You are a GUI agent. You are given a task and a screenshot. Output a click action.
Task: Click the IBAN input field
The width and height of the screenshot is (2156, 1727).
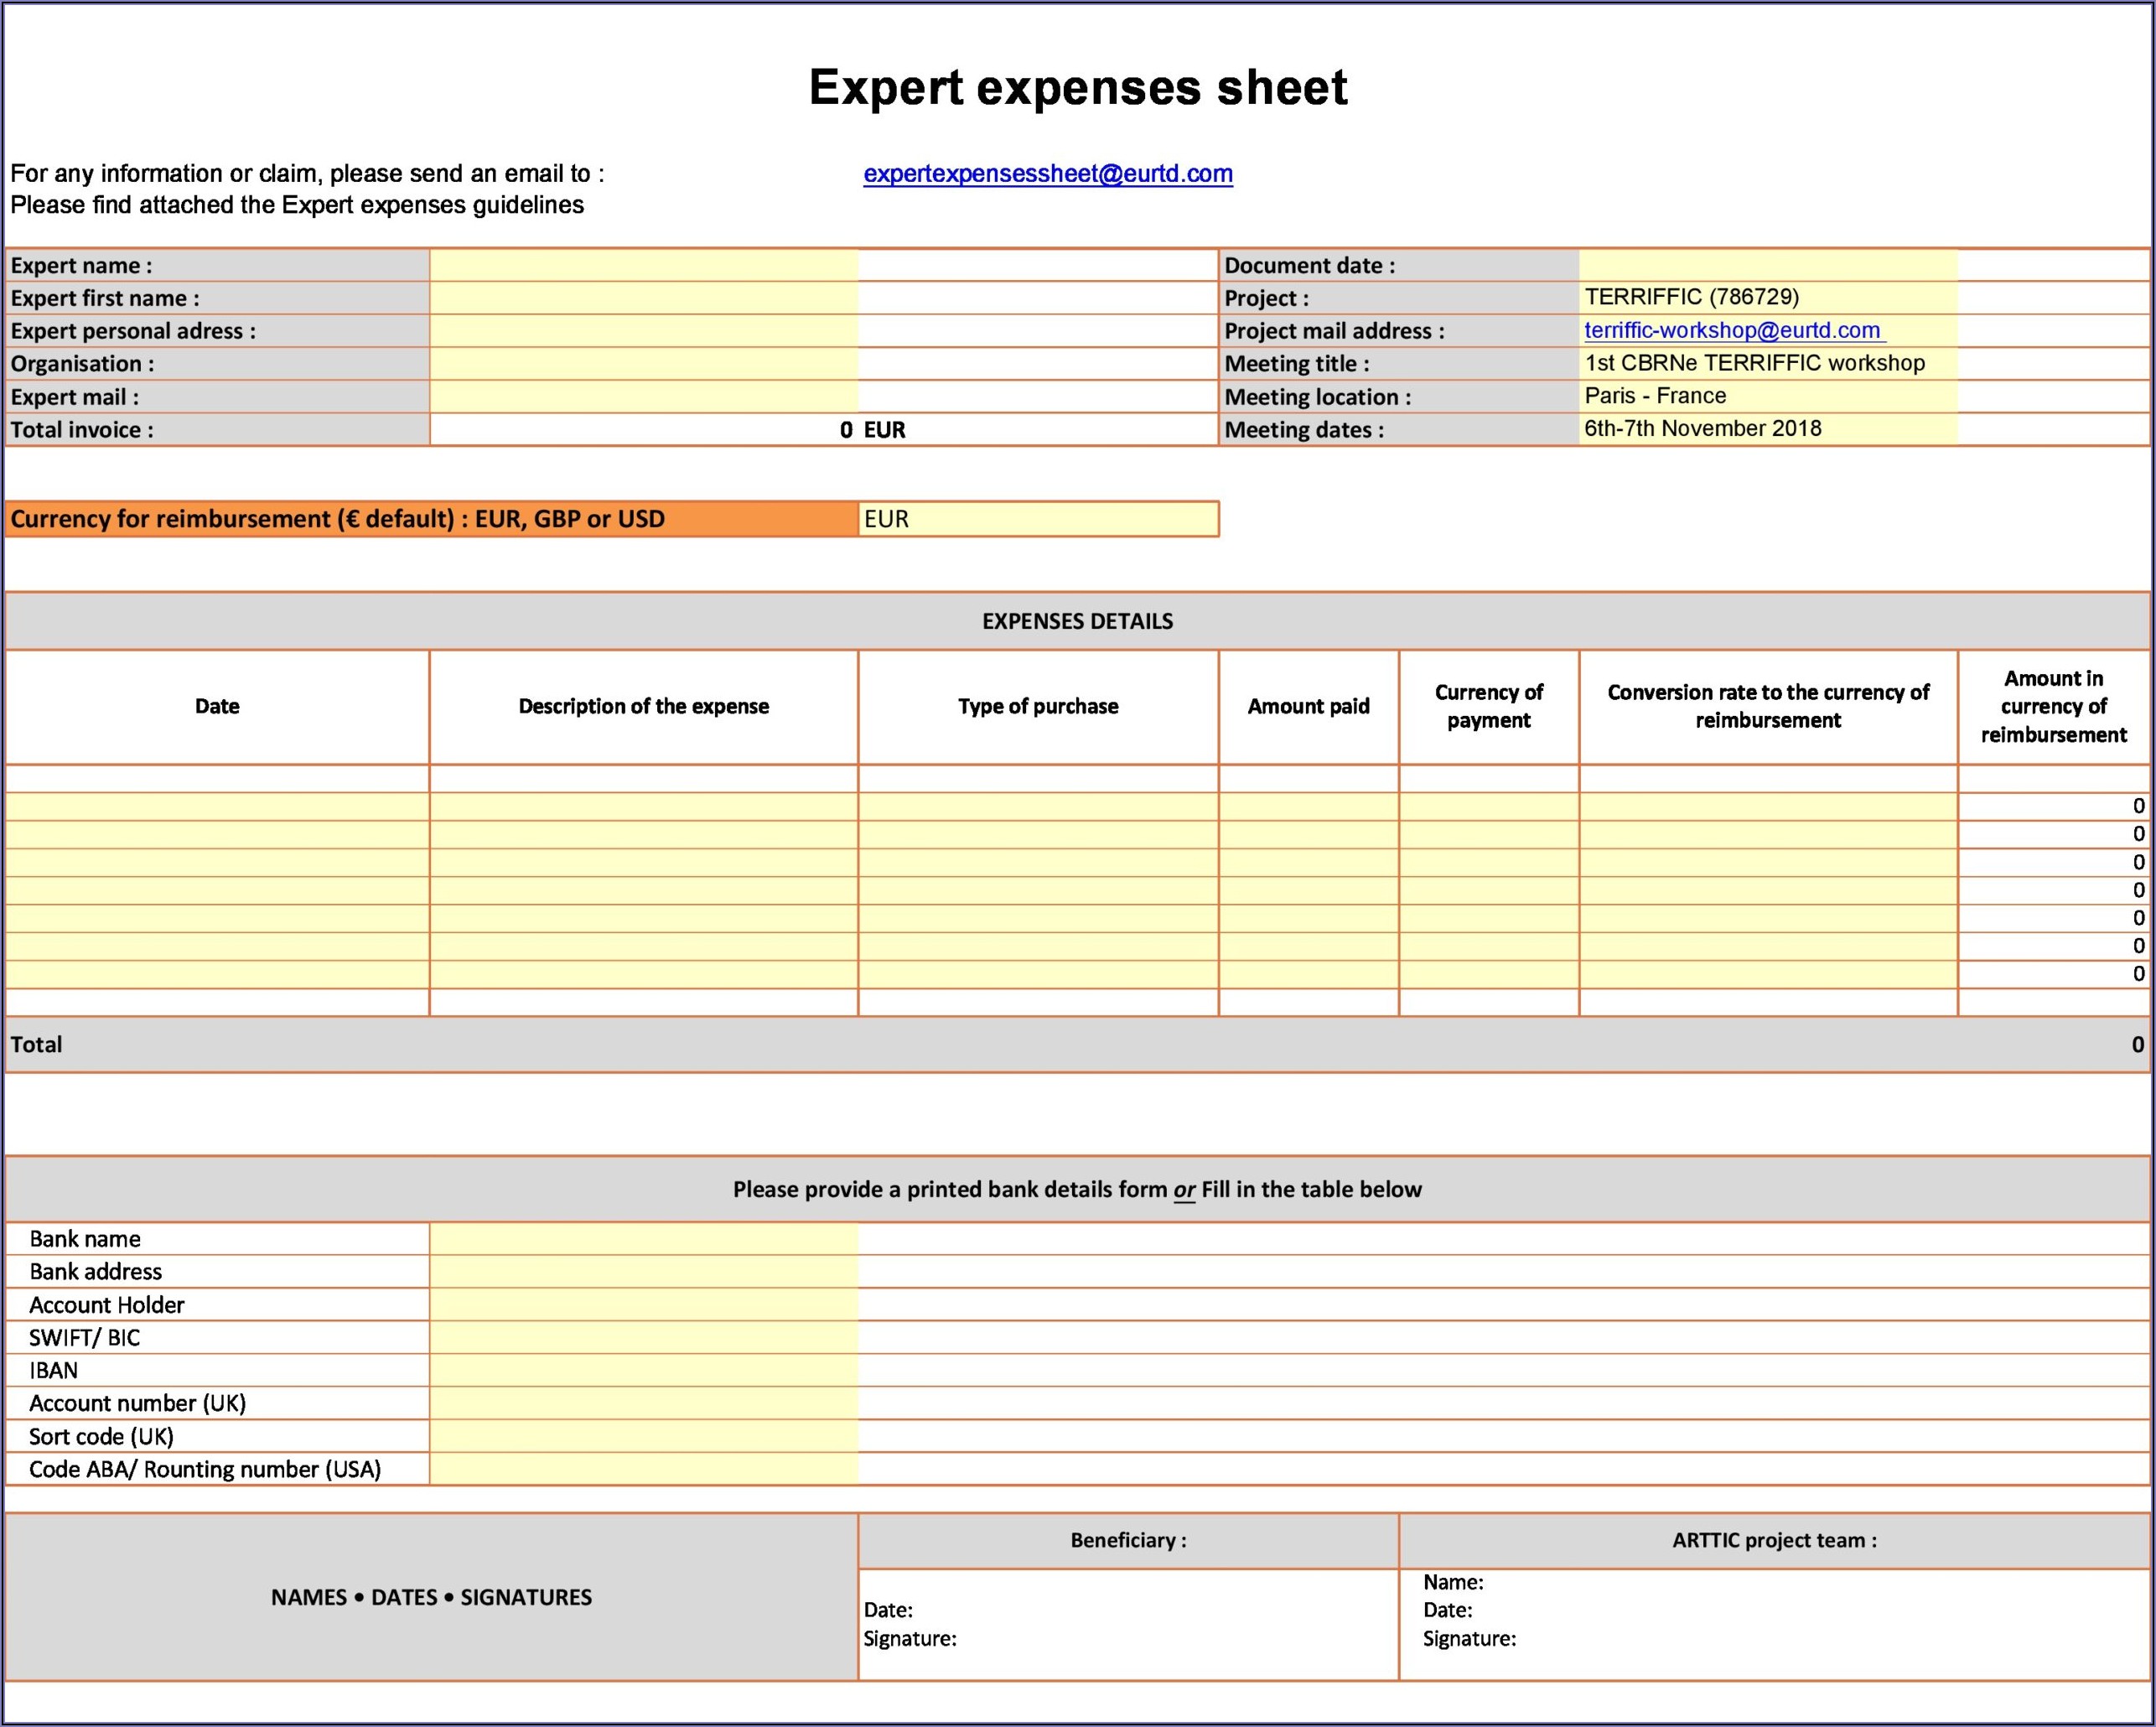(643, 1371)
